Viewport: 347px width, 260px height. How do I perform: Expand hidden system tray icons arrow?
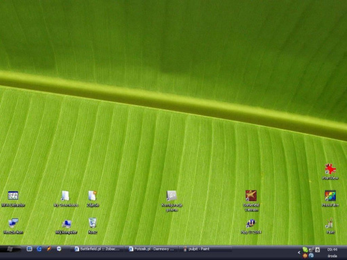299,252
